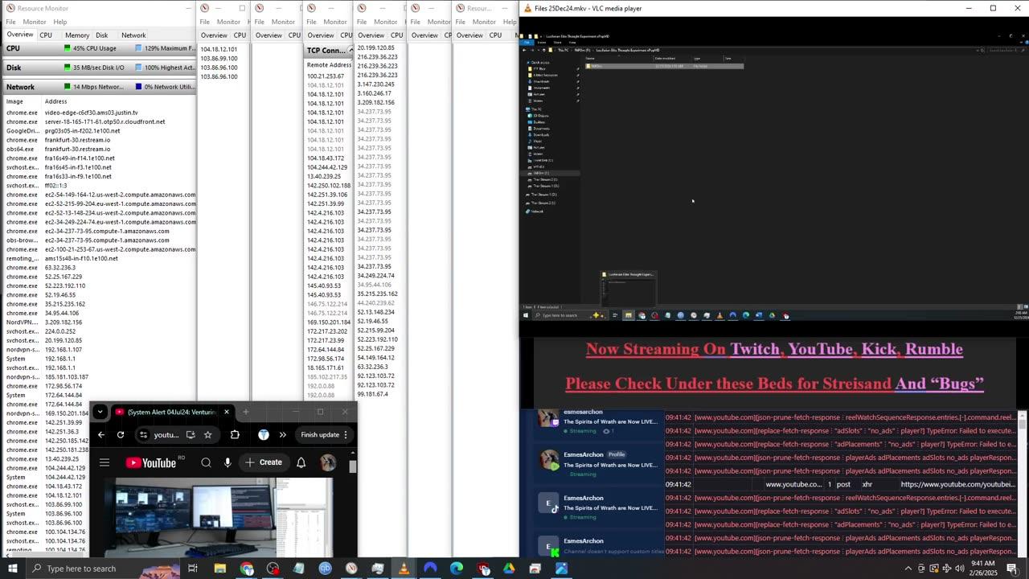
Task: Open Google Chrome from the taskbar
Action: tap(247, 569)
